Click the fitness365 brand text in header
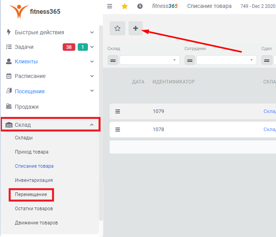The height and width of the screenshot is (237, 276). [165, 6]
